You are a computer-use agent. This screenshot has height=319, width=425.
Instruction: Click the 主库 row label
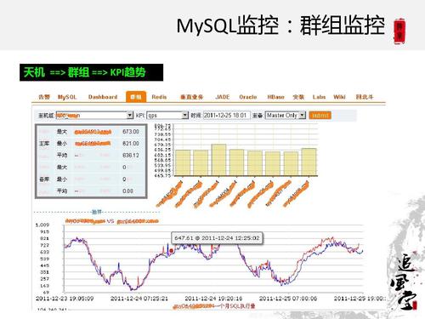click(44, 144)
